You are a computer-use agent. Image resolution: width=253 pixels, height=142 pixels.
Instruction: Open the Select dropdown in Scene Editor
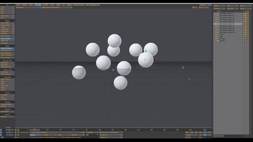(219, 6)
